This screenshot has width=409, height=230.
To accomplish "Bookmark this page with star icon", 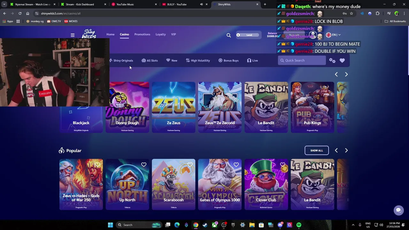I will coord(351,13).
